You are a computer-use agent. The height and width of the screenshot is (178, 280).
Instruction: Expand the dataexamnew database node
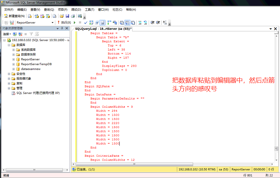13,69
